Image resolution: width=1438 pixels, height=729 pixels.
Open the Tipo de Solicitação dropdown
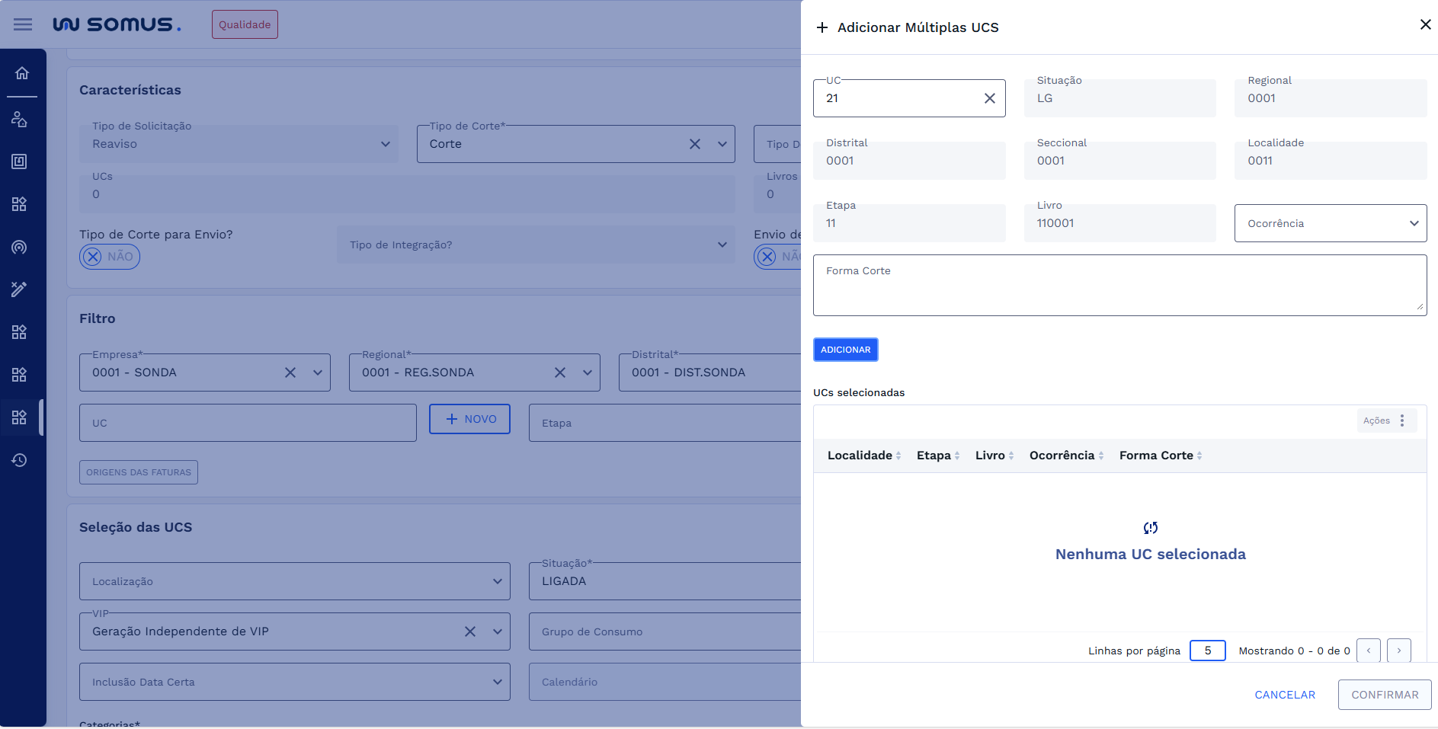(x=239, y=144)
